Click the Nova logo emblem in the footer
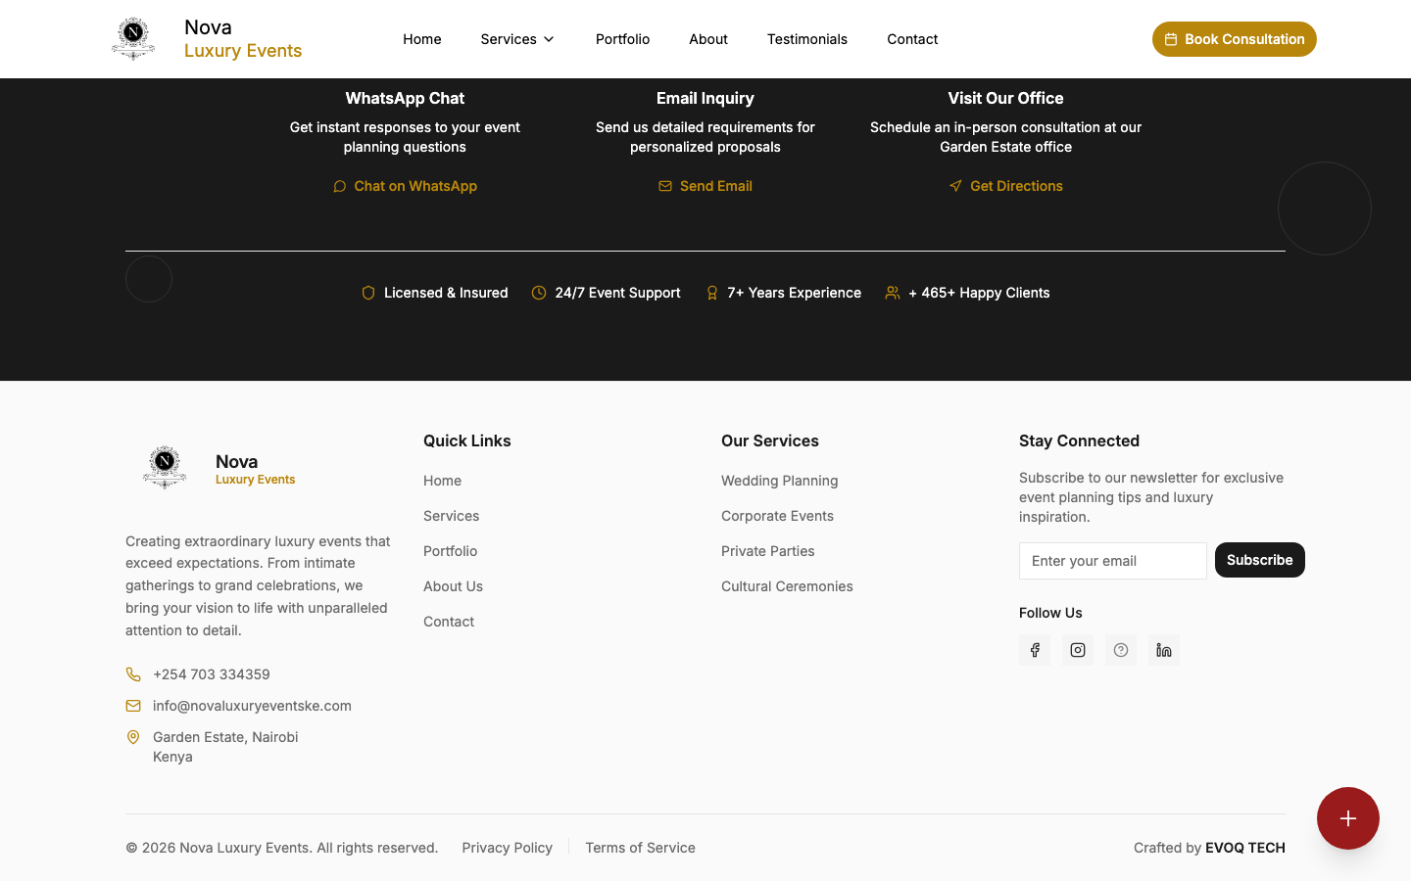 [165, 467]
